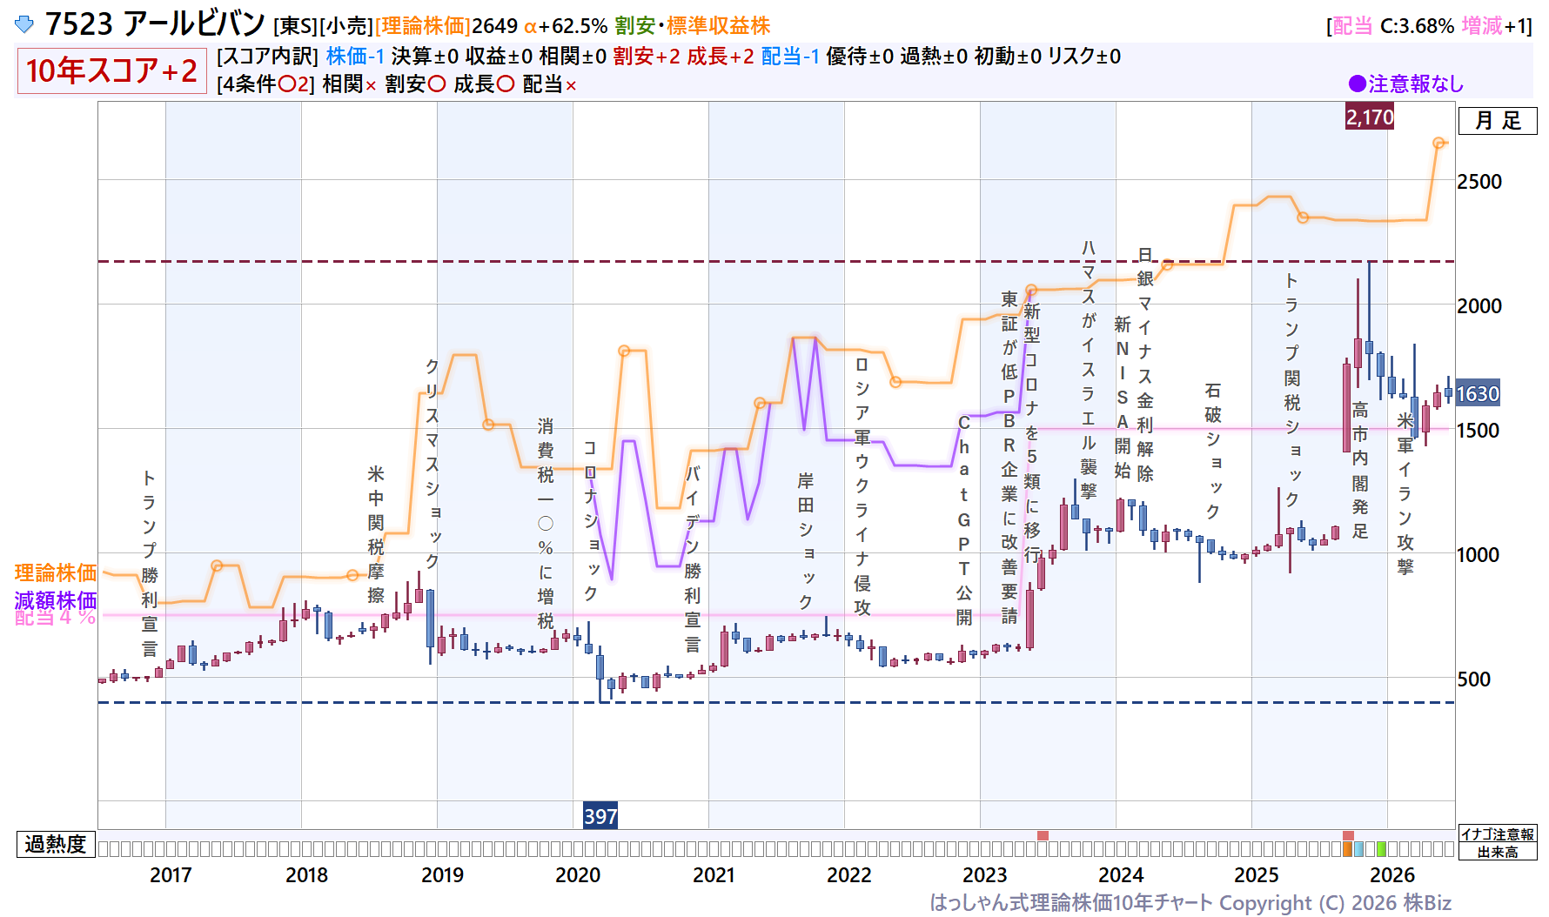Click the 1630 current price tag
This screenshot has height=917, width=1549.
tap(1478, 394)
